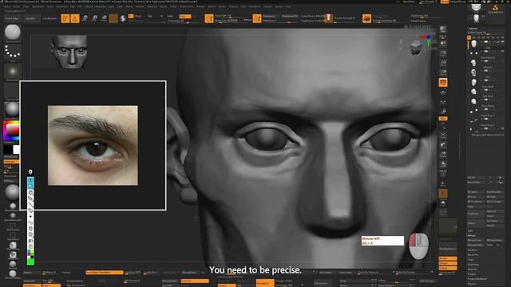This screenshot has width=511, height=287.
Task: Collapse the Subtool palette header
Action: pos(473,29)
